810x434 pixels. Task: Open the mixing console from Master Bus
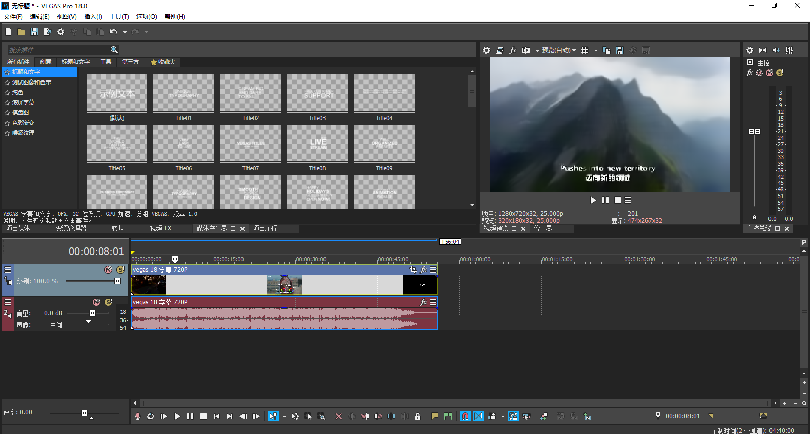[789, 50]
